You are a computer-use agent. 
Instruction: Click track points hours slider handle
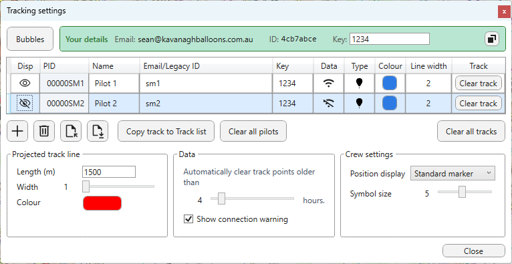(x=221, y=199)
